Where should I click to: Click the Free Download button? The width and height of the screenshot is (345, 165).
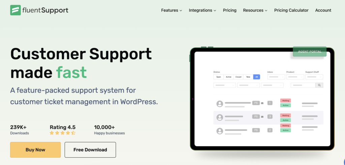(90, 150)
